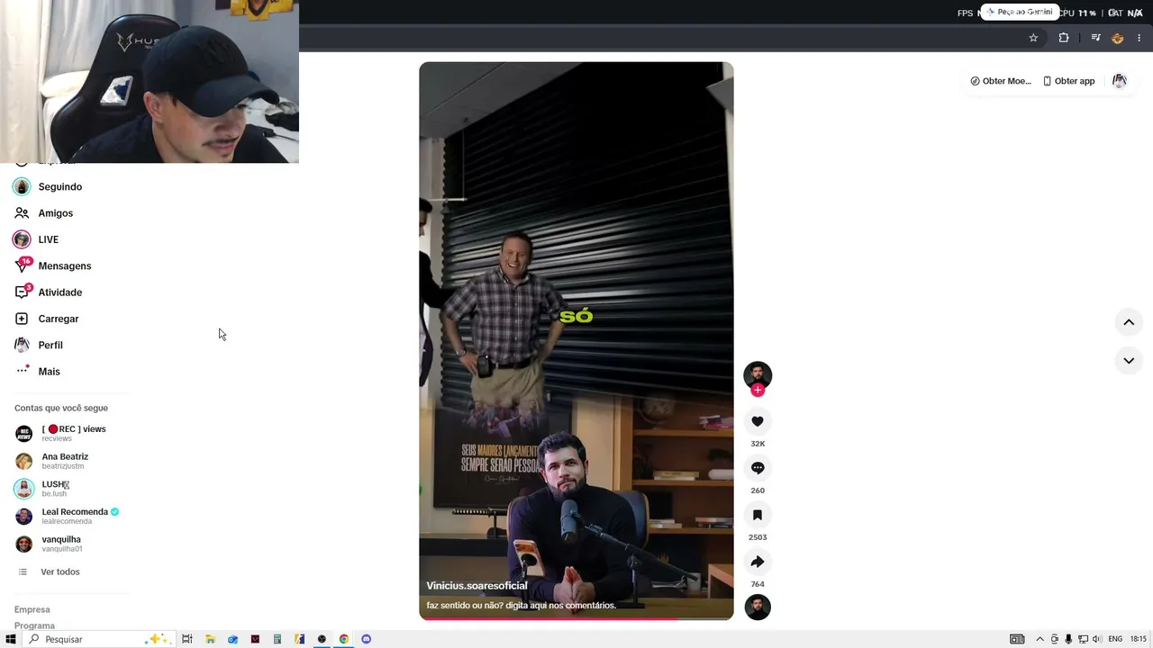
Task: Seek in the video progress bar
Action: pyautogui.click(x=576, y=618)
